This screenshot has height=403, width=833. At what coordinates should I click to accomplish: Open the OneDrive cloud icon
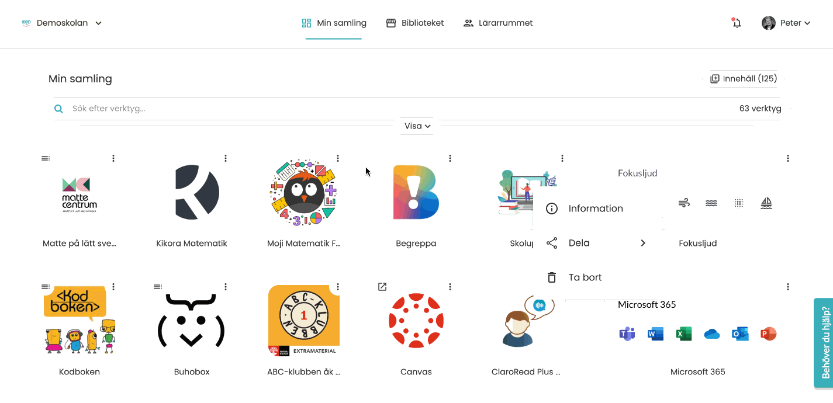coord(711,334)
